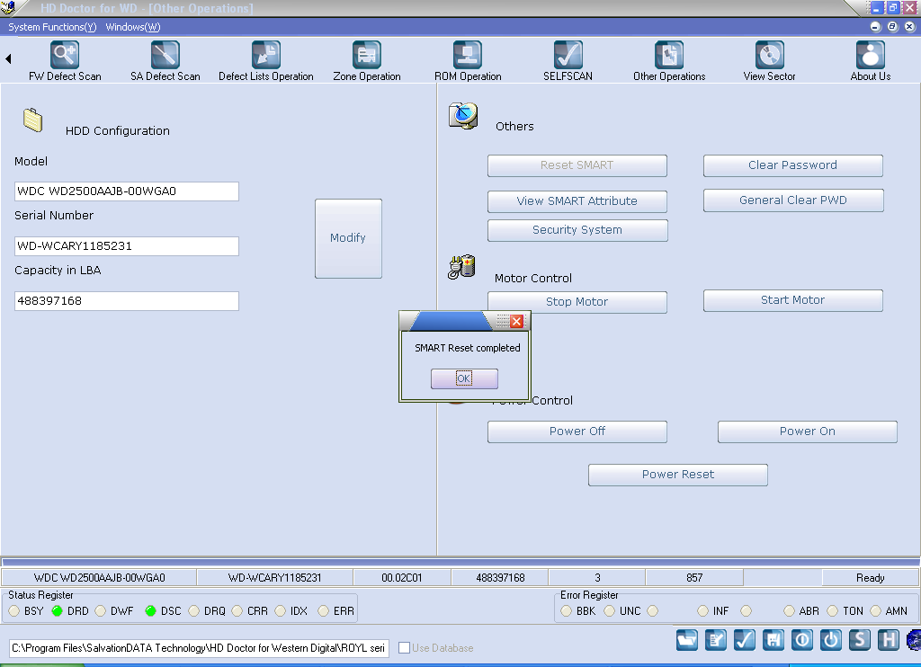Click the UNC error indicator
Viewport: 921px width, 667px height.
(609, 611)
